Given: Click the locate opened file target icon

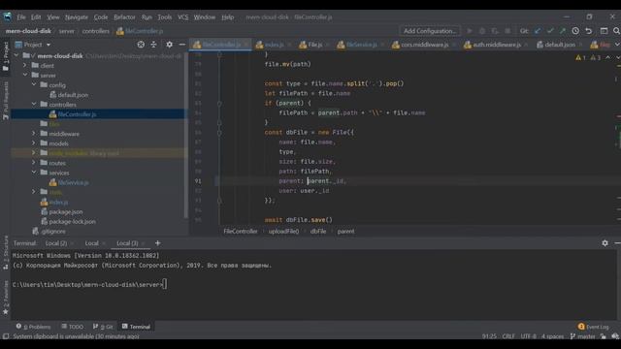Looking at the screenshot, I should click(x=141, y=45).
